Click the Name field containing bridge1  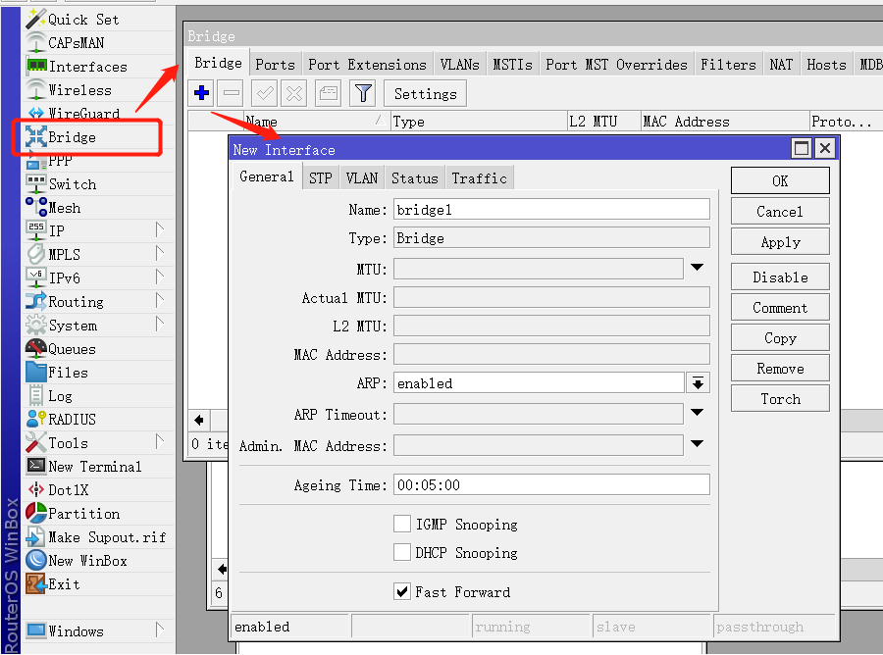(x=551, y=210)
